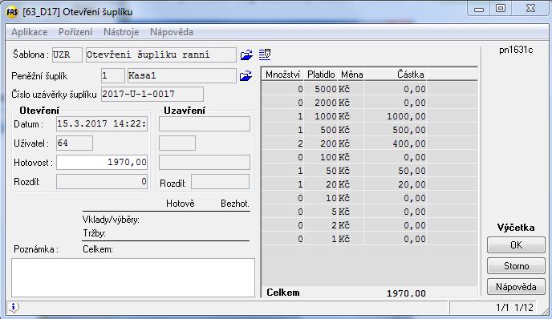The image size is (552, 319).
Task: Select quantity cell for 200 Kč row
Action: tap(282, 143)
